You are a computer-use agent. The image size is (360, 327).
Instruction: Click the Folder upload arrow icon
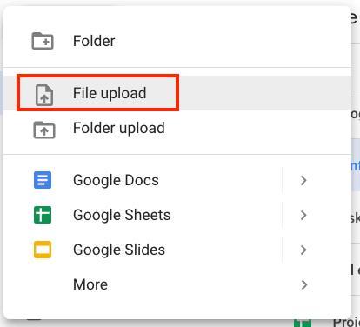[44, 130]
